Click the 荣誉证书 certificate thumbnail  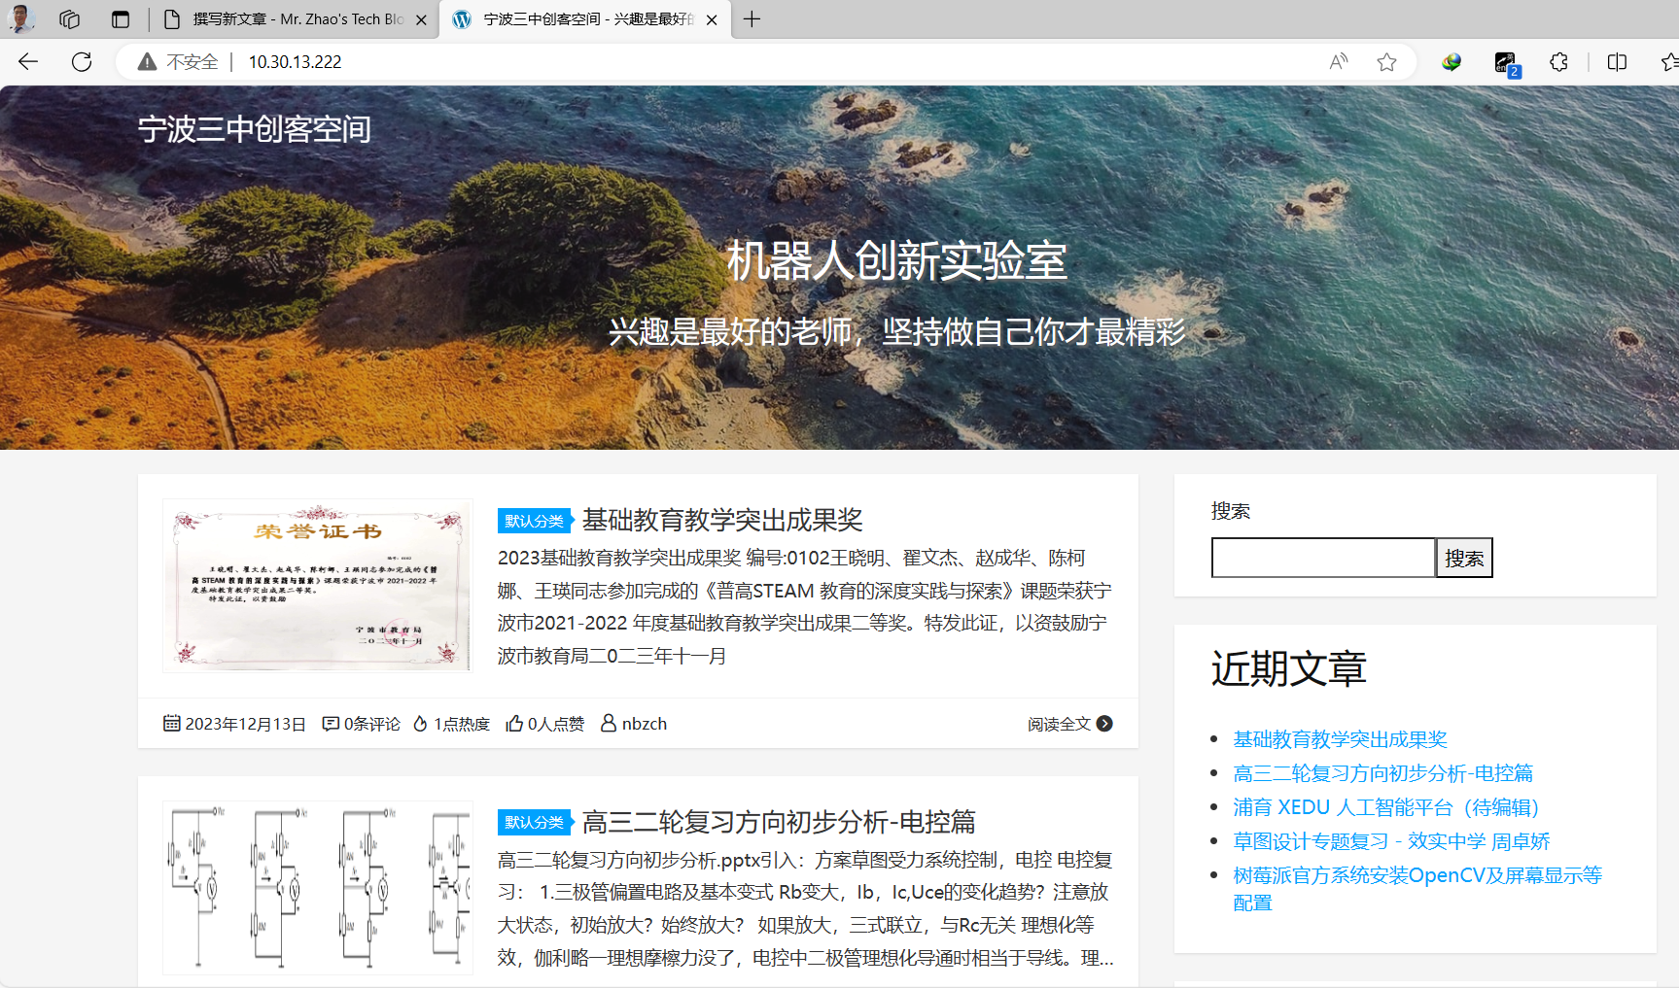tap(317, 585)
